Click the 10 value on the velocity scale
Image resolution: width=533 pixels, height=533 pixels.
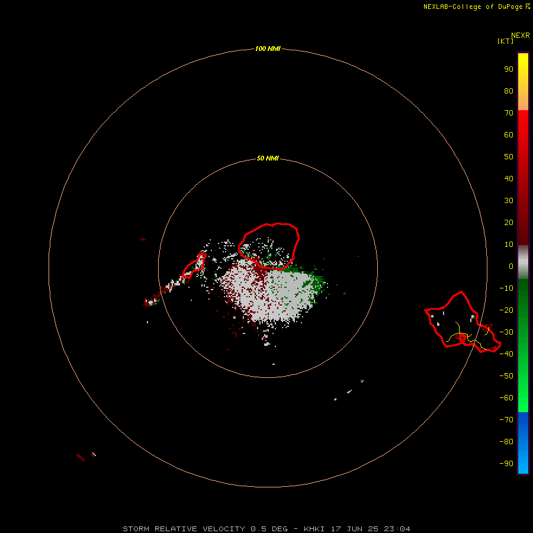coord(509,245)
